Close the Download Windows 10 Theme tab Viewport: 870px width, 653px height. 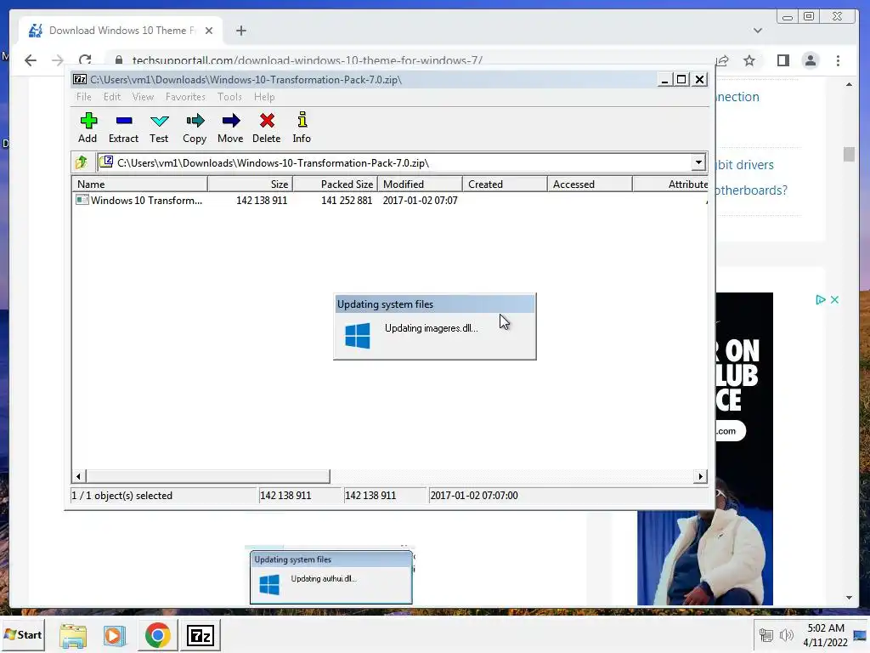[209, 31]
